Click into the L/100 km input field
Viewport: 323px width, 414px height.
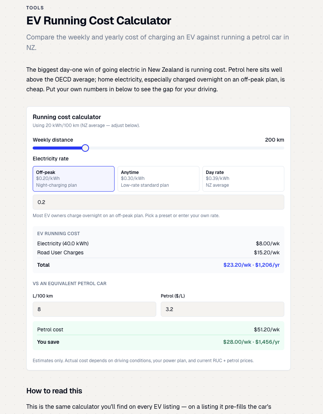coord(94,309)
